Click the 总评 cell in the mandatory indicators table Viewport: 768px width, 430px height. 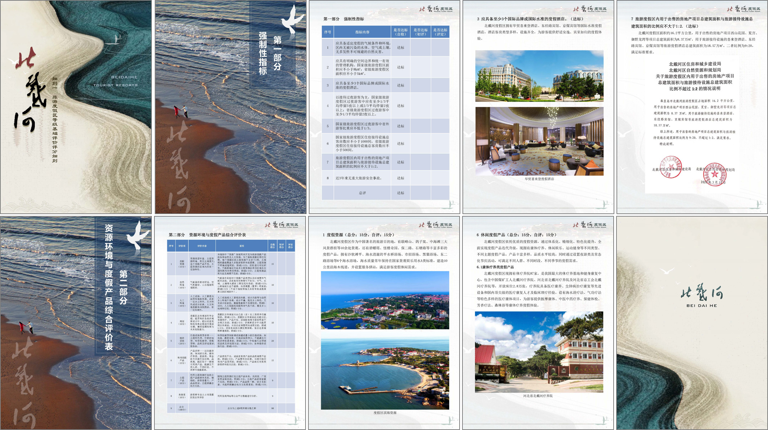(x=362, y=193)
